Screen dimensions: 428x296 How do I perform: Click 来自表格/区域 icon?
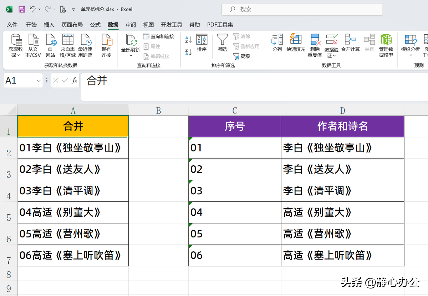68,40
